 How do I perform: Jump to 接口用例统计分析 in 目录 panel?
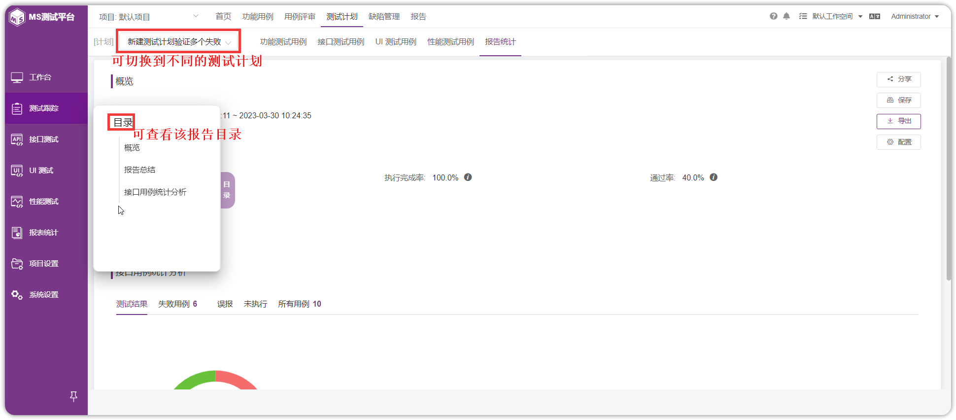(x=155, y=192)
